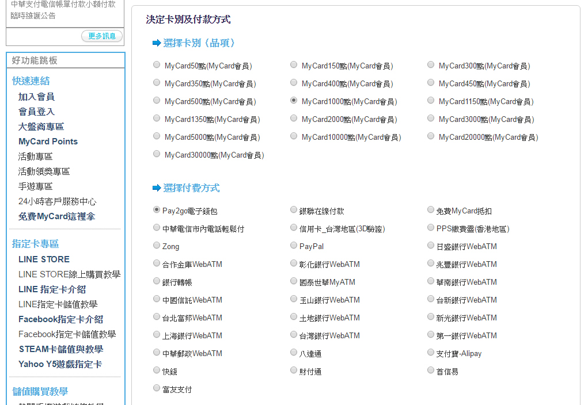Open the 活動領獎專區 sidebar link
The height and width of the screenshot is (405, 588).
(x=44, y=171)
